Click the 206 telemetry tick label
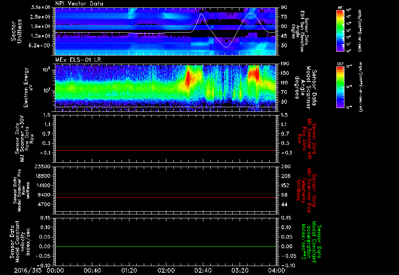Viewport: 399px width, 275px height. click(286, 176)
